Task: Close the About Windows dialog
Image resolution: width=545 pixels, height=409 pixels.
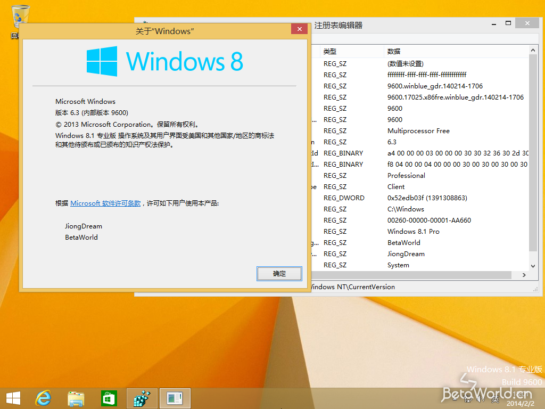Action: (x=300, y=29)
